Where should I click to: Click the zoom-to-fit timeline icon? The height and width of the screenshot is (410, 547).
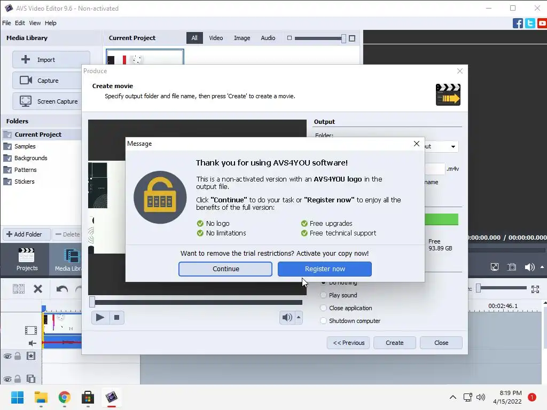[x=535, y=289]
